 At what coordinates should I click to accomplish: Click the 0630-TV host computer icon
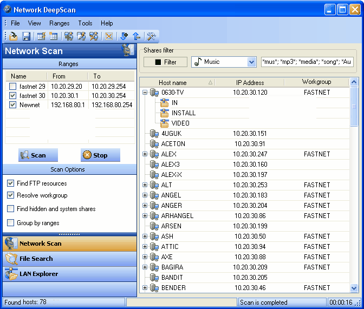click(154, 93)
